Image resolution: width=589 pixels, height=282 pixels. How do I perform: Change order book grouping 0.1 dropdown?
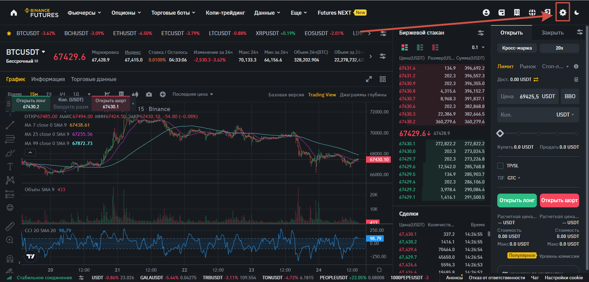point(478,47)
